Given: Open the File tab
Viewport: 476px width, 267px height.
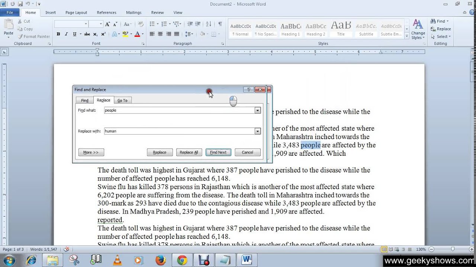Looking at the screenshot, I should coord(10,13).
